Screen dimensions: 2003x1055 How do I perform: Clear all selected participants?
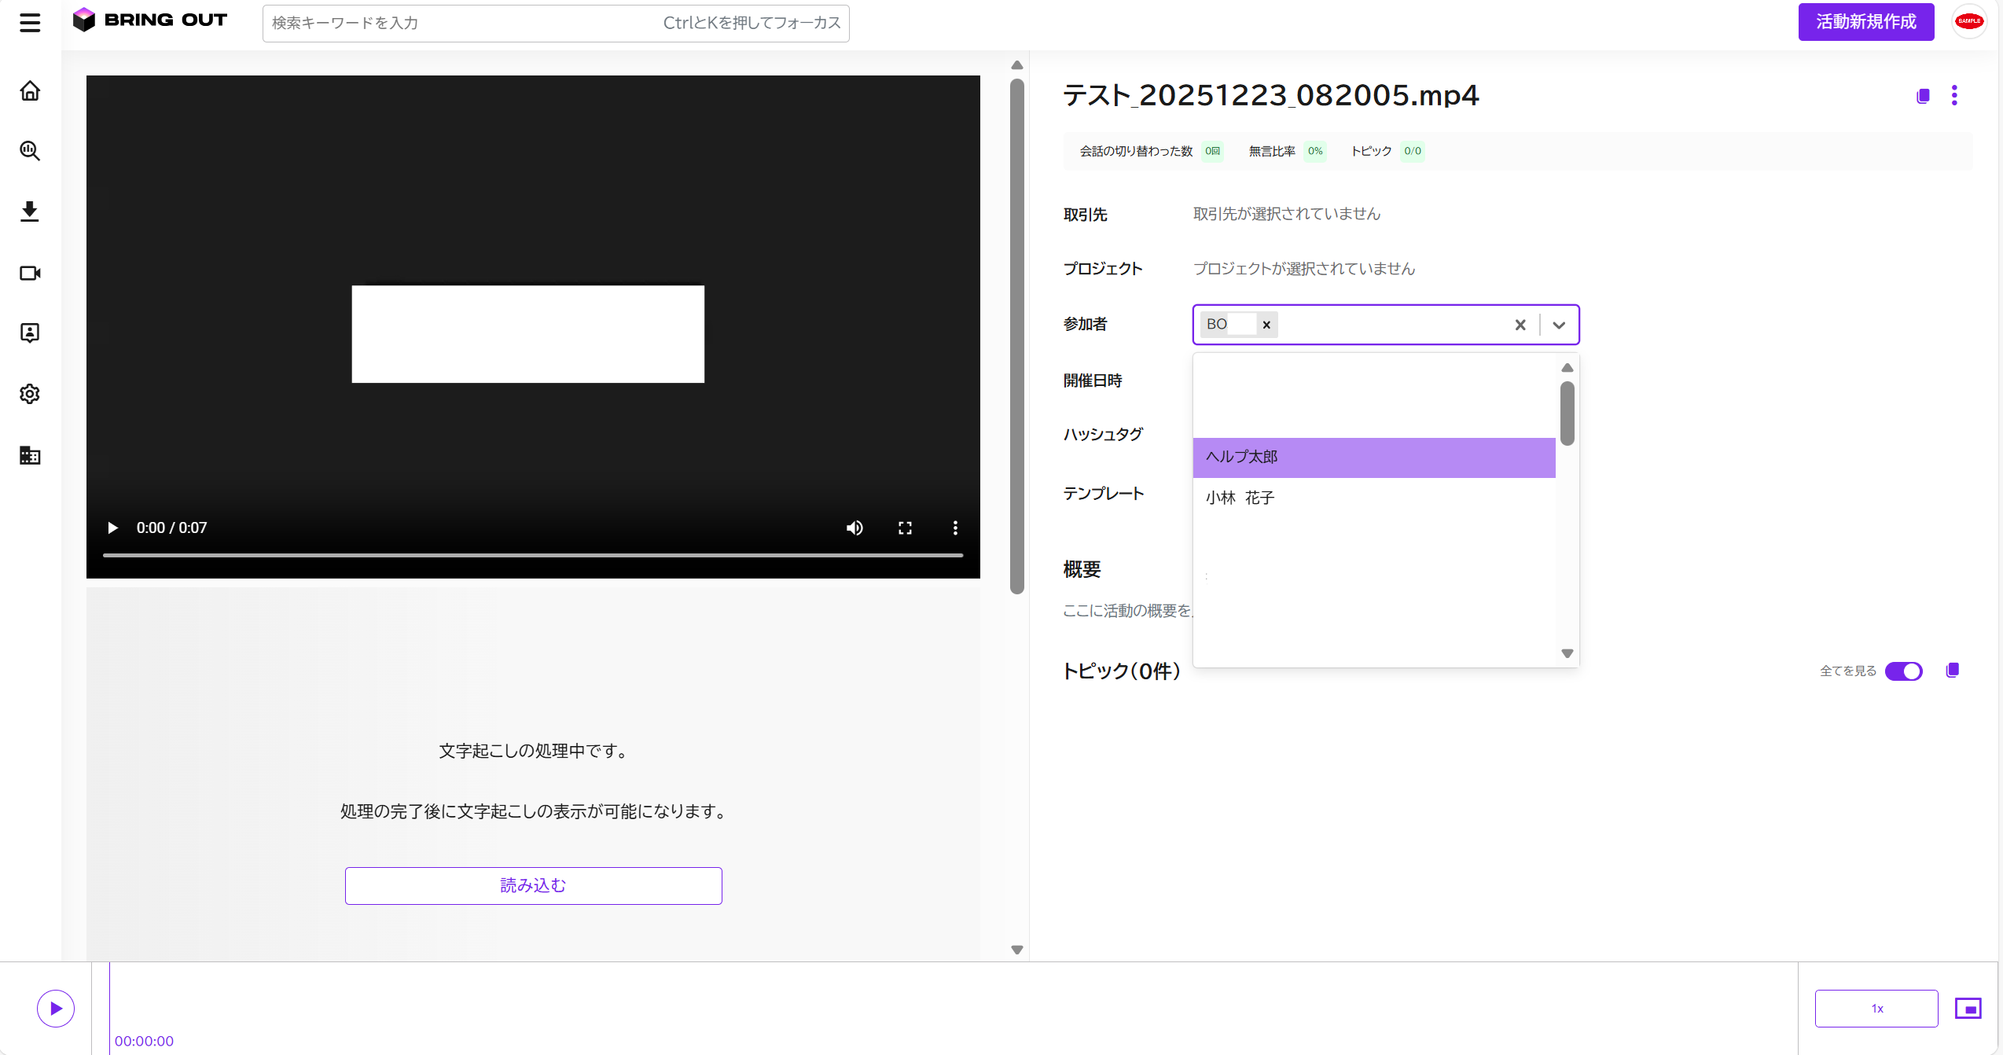(x=1520, y=325)
